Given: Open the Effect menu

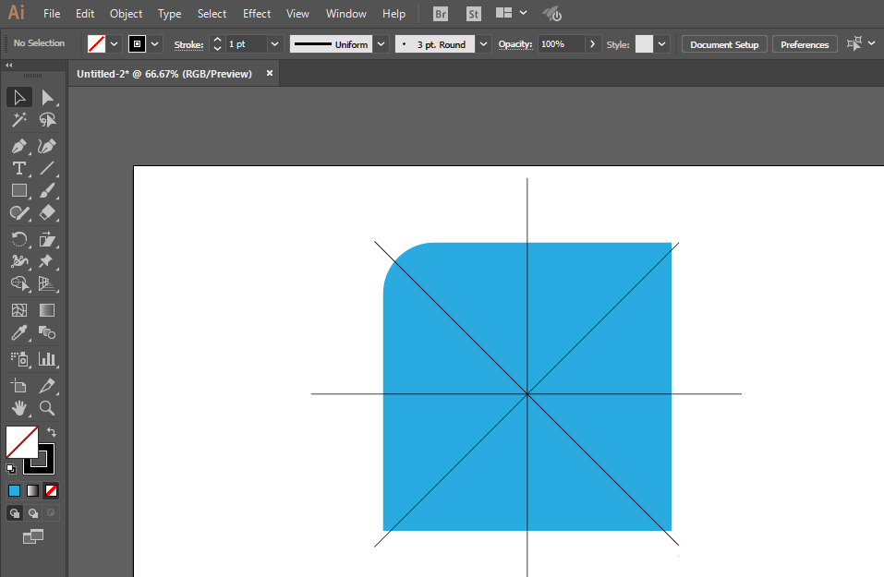Looking at the screenshot, I should pyautogui.click(x=257, y=14).
